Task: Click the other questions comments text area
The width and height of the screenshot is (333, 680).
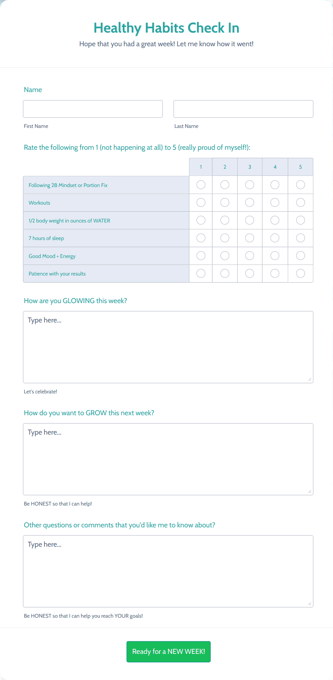Action: pos(168,570)
